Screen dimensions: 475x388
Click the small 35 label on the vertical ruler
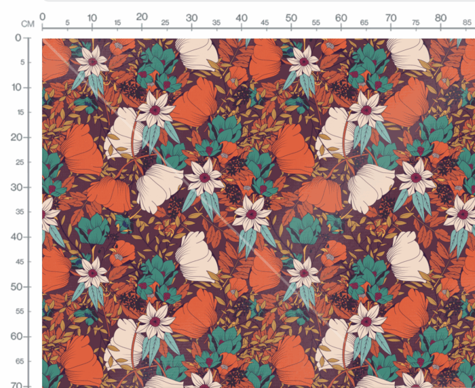click(x=20, y=212)
